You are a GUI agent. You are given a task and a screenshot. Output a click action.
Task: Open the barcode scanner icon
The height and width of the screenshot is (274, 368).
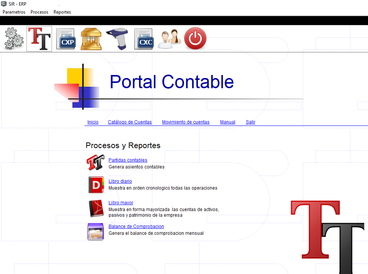click(117, 39)
